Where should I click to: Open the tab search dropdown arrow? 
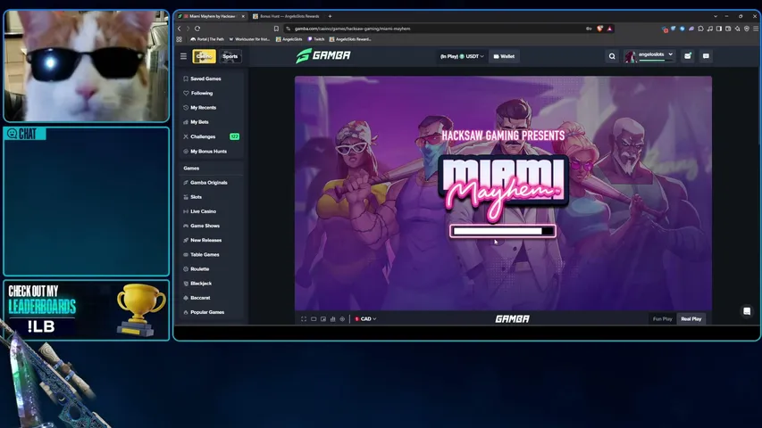pyautogui.click(x=716, y=16)
